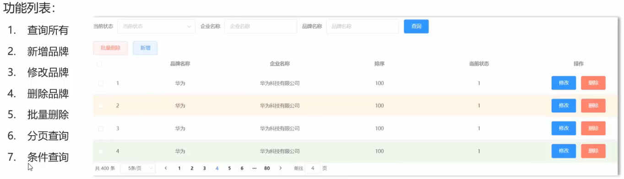Screen dimensions: 624x179
Task: Click list item 分页查询
Action: coord(48,136)
